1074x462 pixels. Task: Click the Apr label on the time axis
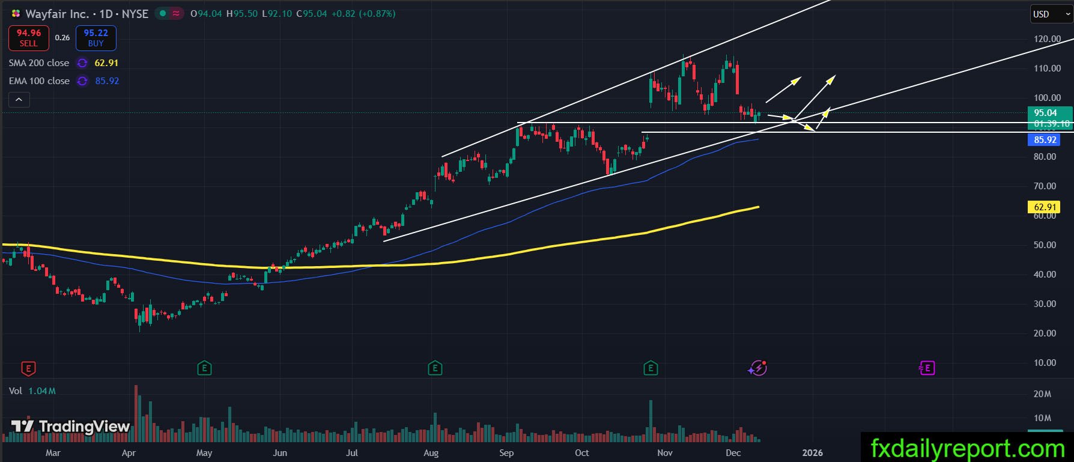pos(129,453)
